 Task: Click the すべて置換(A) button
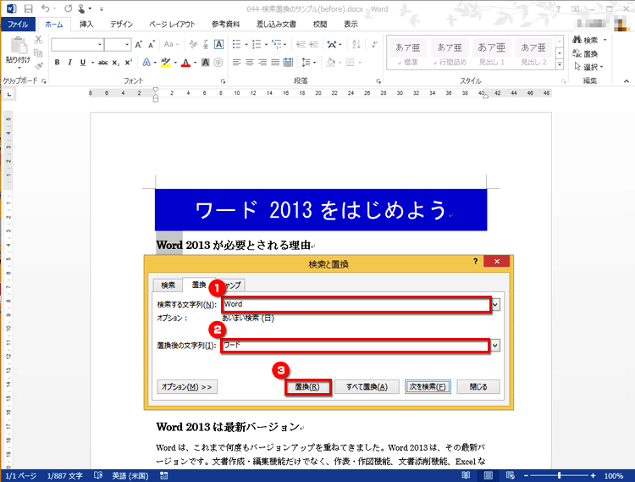[367, 387]
